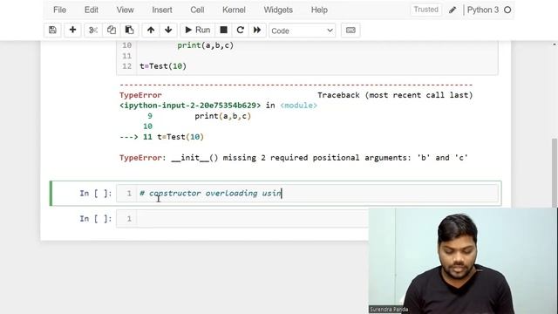Open the Cell menu

pyautogui.click(x=197, y=10)
